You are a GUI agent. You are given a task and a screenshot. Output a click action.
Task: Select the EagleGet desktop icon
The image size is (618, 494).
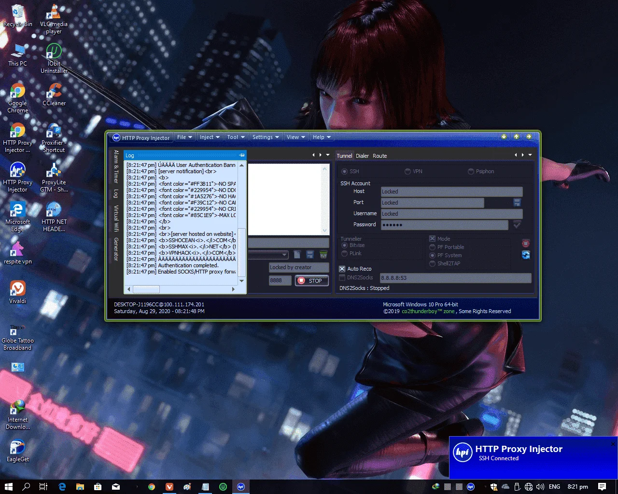[18, 451]
